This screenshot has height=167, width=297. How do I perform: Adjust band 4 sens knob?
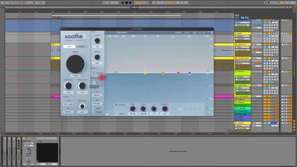(x=143, y=109)
